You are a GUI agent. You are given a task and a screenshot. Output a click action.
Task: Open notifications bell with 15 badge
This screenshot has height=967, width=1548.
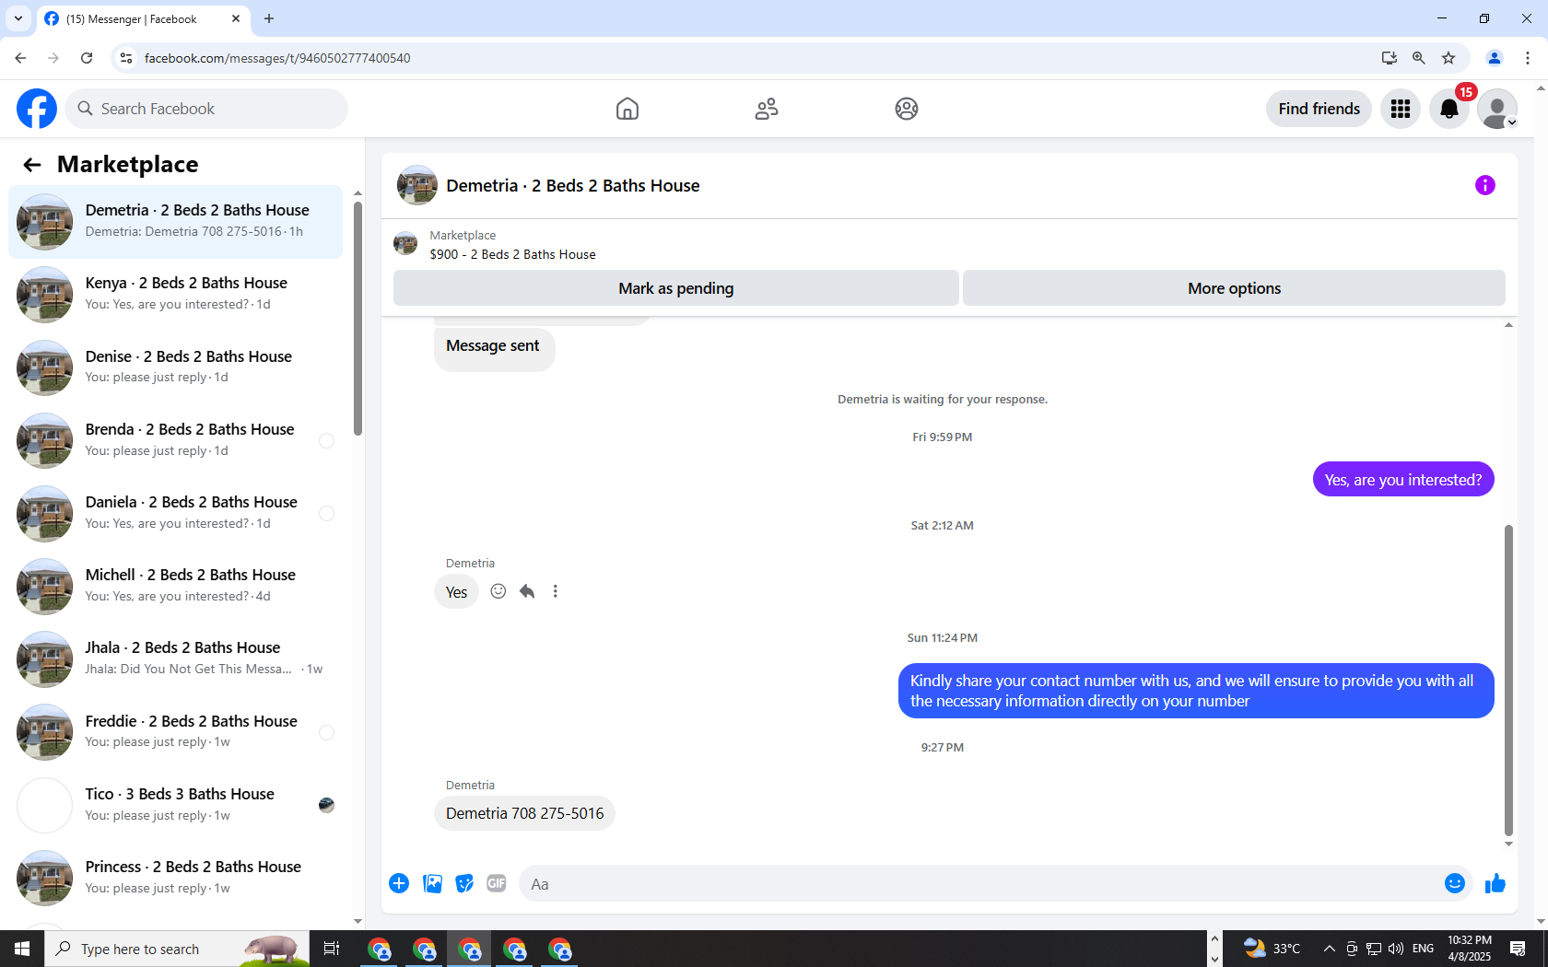tap(1449, 109)
